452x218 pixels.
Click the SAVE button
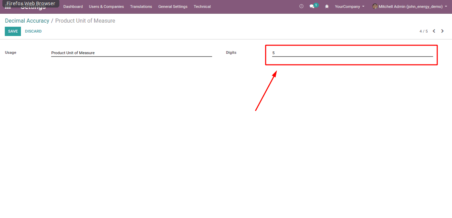click(13, 31)
